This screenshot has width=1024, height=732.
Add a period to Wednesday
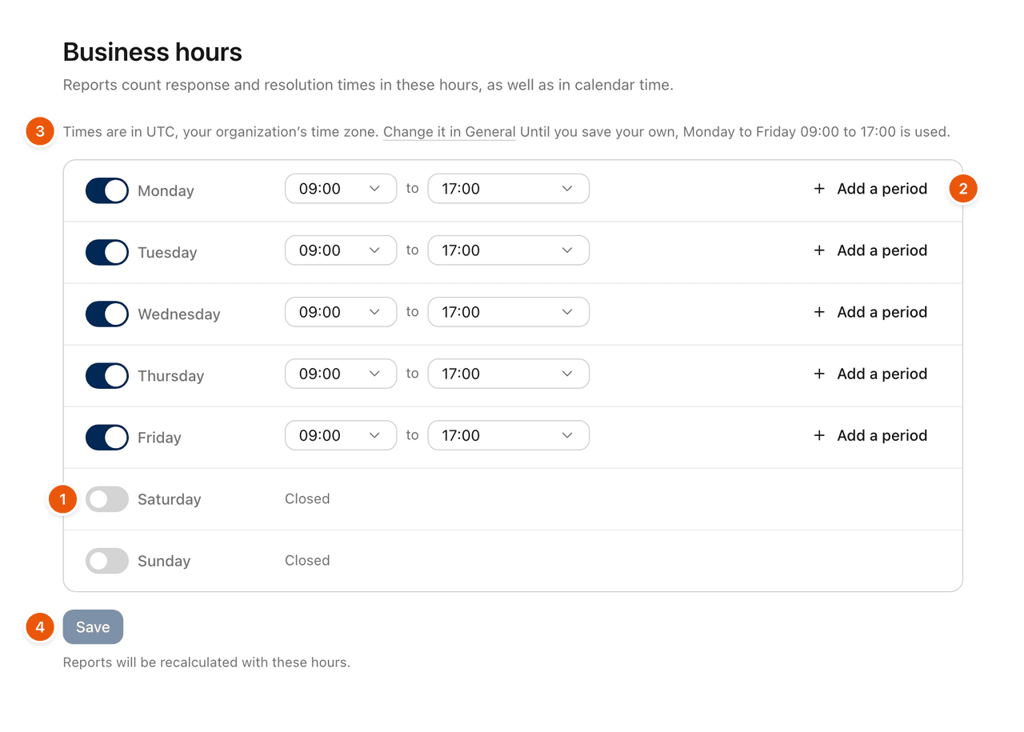point(870,312)
